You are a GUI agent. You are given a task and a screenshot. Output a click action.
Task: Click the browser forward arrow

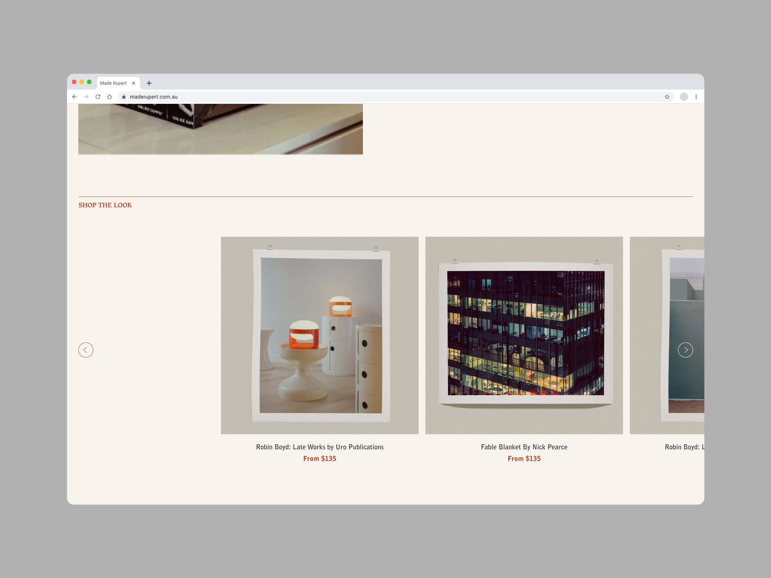pos(86,97)
